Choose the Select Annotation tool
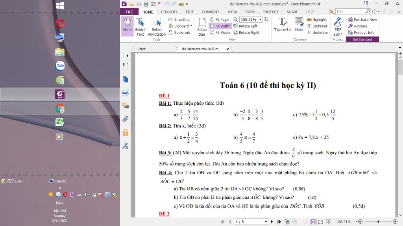 [x=157, y=27]
